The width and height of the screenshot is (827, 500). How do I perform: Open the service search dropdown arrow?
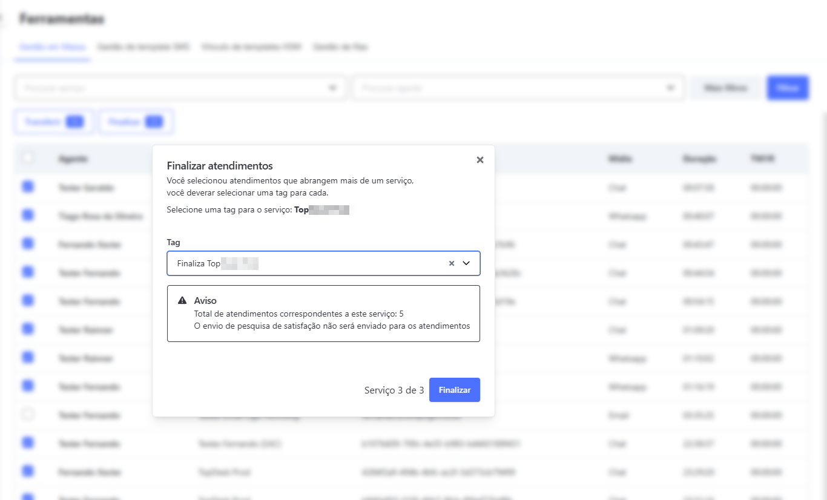coord(332,88)
